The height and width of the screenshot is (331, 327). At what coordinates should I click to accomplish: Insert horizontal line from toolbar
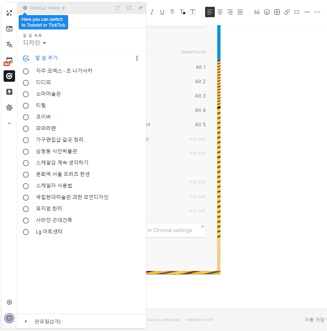[307, 12]
